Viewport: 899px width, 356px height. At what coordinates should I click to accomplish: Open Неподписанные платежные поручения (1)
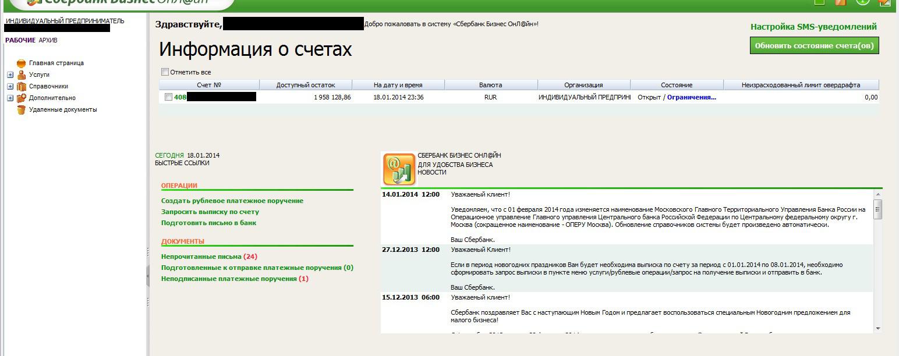pyautogui.click(x=235, y=279)
